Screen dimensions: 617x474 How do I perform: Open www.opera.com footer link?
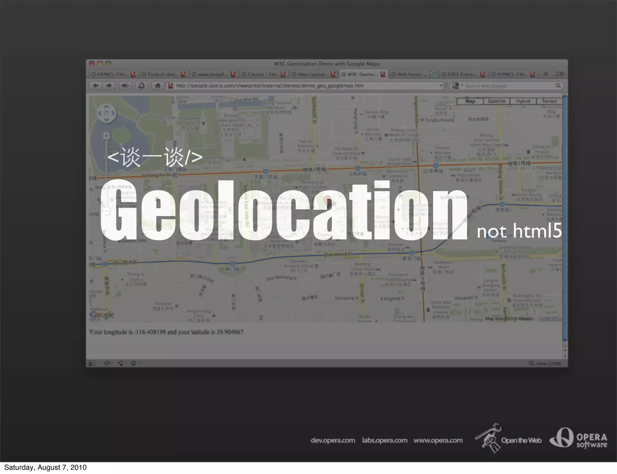pos(438,440)
